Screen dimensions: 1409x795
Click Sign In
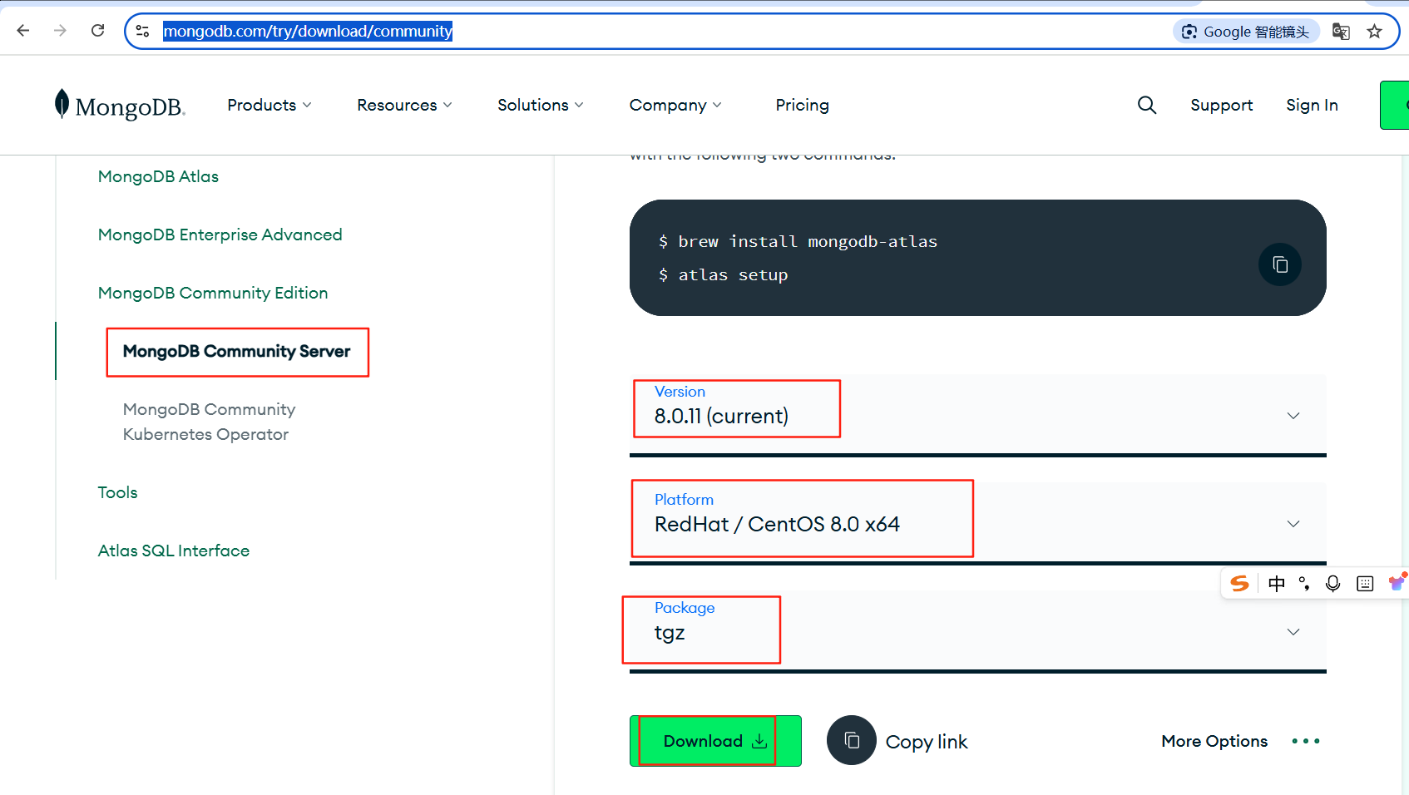(1312, 105)
